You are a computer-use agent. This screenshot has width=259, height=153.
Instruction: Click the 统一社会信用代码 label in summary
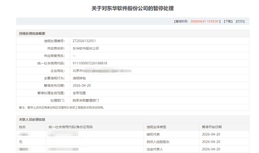pos(51,63)
